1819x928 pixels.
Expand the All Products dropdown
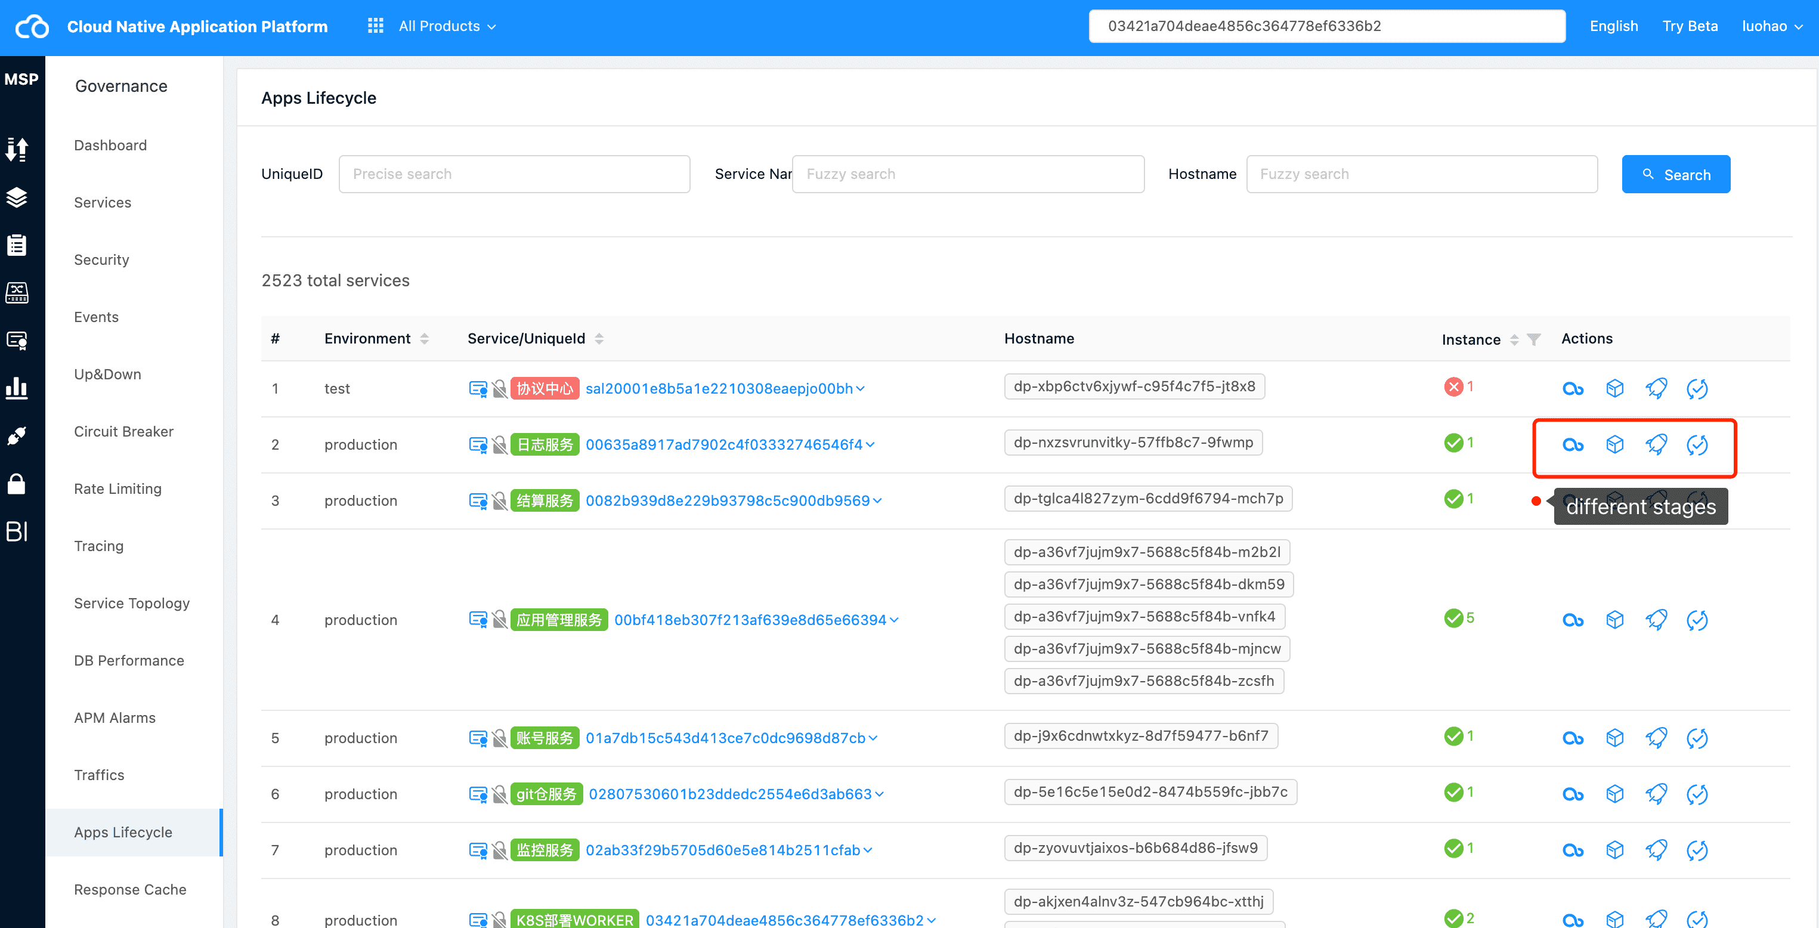click(448, 26)
